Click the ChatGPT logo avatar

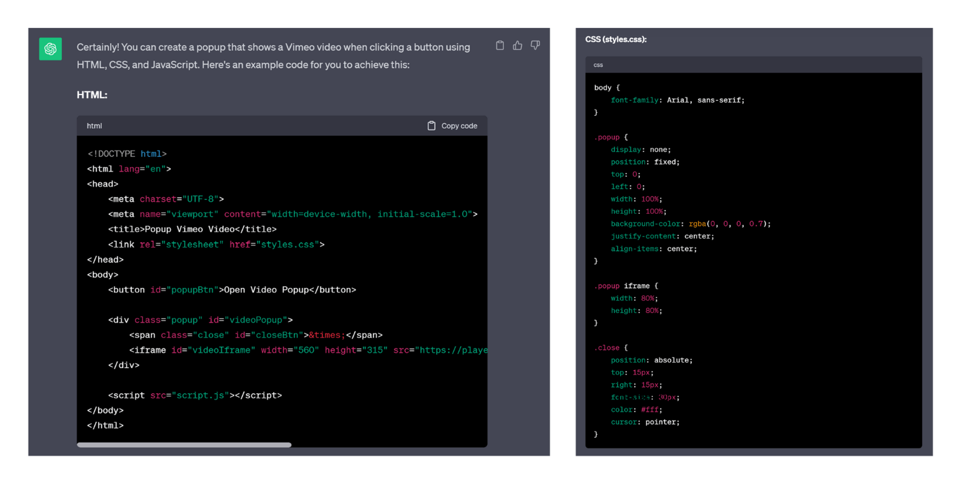coord(50,48)
